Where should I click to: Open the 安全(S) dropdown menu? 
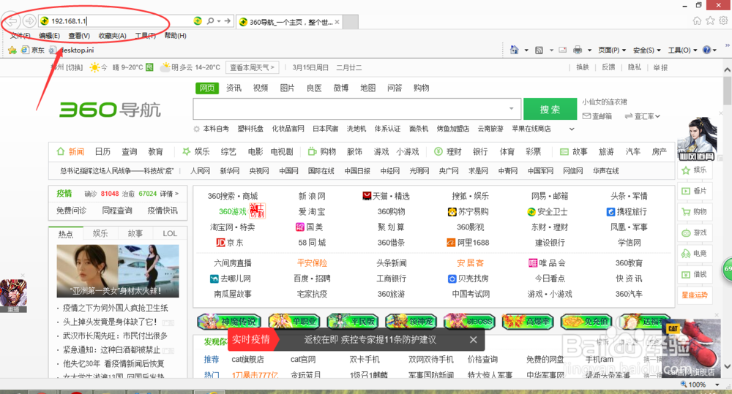[x=647, y=50]
